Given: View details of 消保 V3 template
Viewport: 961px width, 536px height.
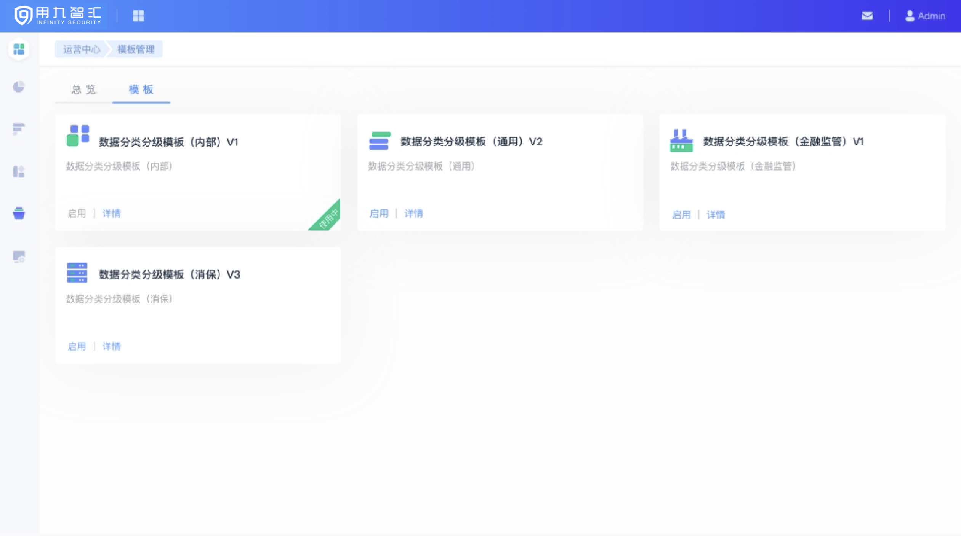Looking at the screenshot, I should coord(111,346).
